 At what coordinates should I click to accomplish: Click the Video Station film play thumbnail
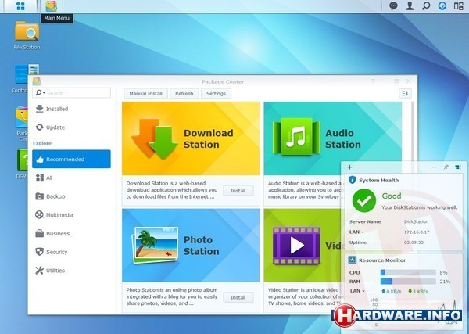[296, 246]
